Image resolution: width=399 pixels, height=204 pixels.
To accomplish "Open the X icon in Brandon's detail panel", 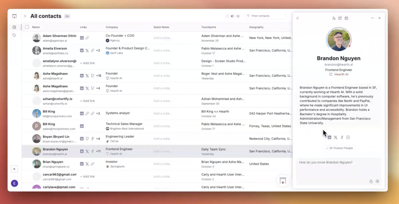I will pyautogui.click(x=336, y=137).
